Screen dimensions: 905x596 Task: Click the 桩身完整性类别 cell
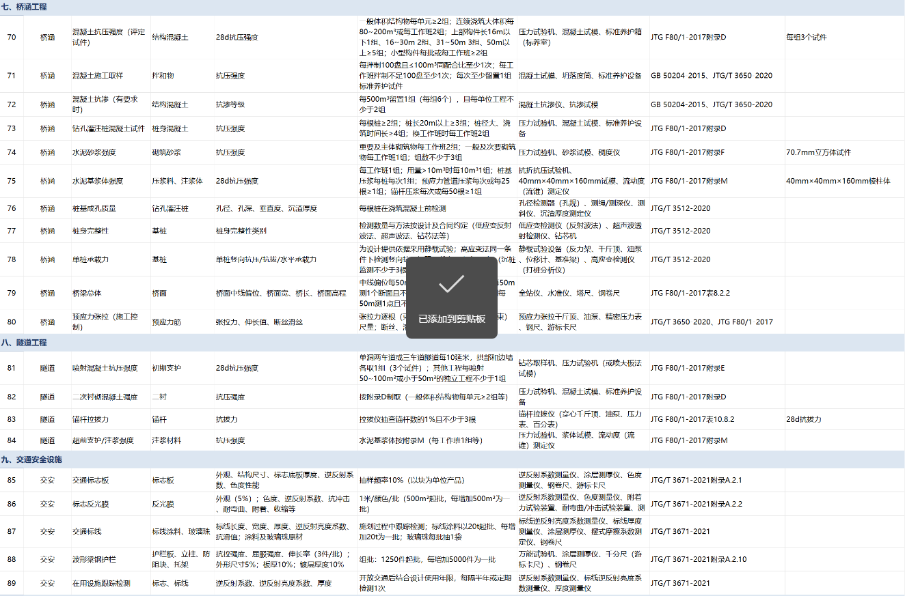pyautogui.click(x=241, y=231)
